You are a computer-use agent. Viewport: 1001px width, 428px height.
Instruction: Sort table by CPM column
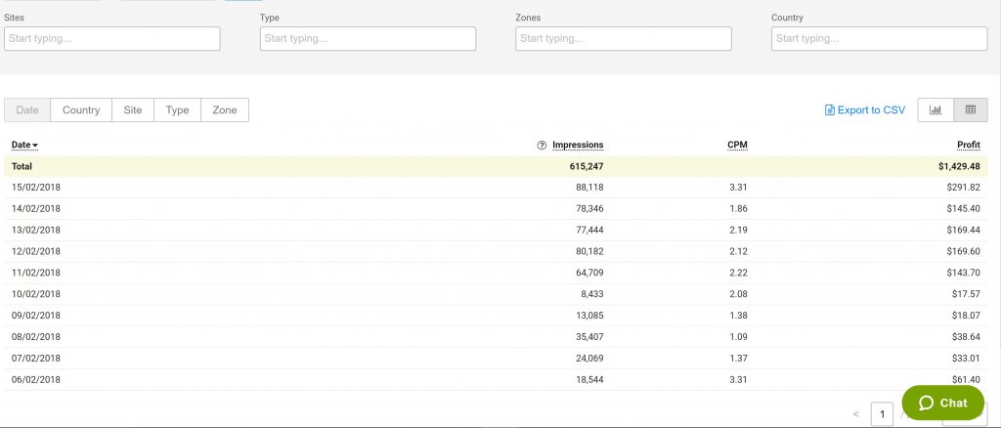[x=737, y=146]
